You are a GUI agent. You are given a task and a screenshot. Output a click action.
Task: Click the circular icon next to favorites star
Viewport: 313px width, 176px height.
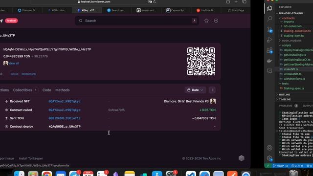coord(216,21)
